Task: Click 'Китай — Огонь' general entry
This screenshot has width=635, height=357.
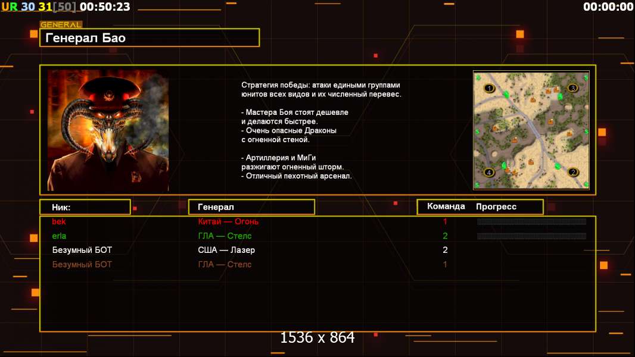Action: click(228, 221)
